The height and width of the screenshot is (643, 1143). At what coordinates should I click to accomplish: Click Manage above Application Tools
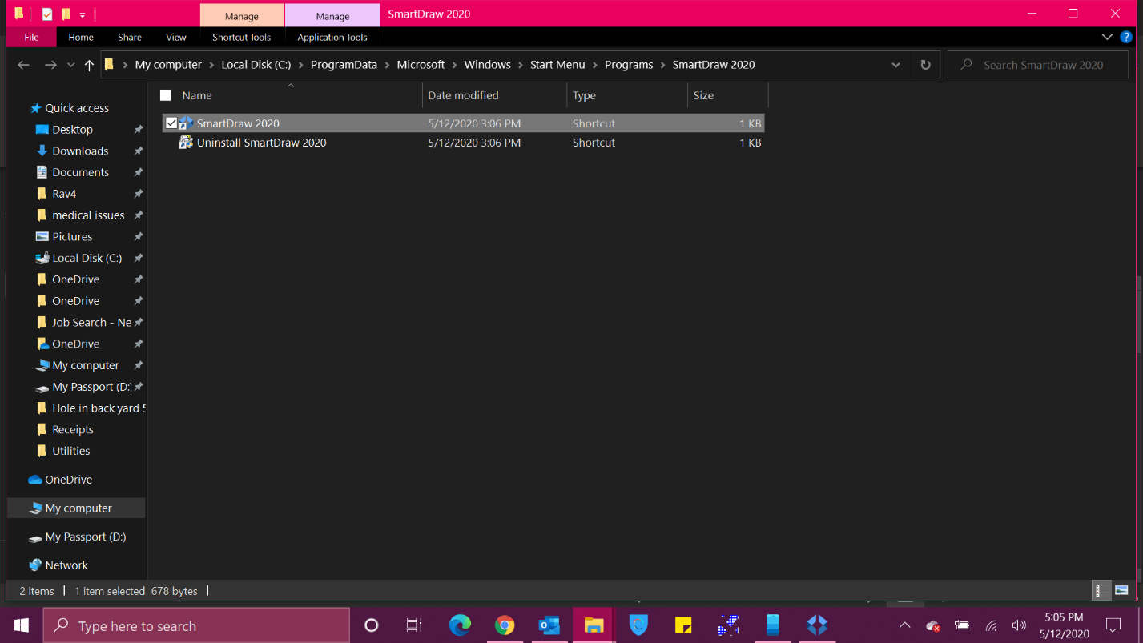coord(332,16)
